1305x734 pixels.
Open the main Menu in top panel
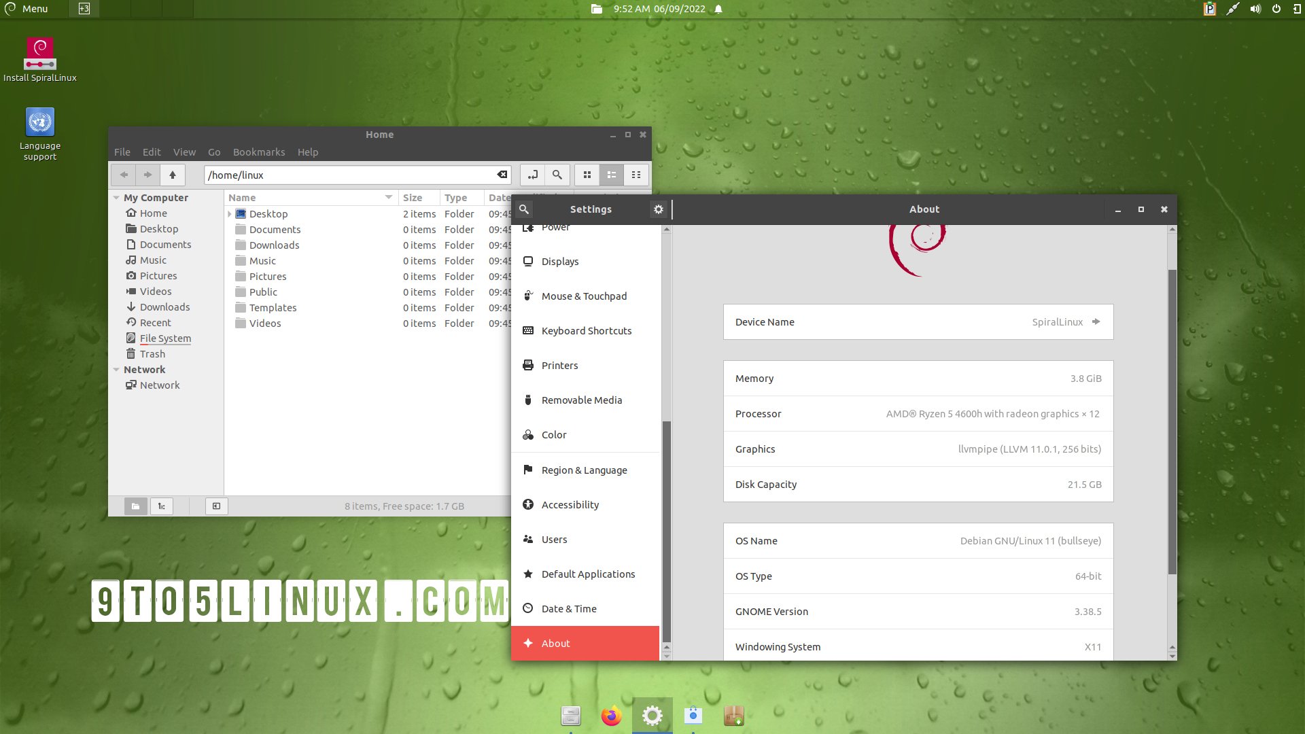[x=27, y=9]
